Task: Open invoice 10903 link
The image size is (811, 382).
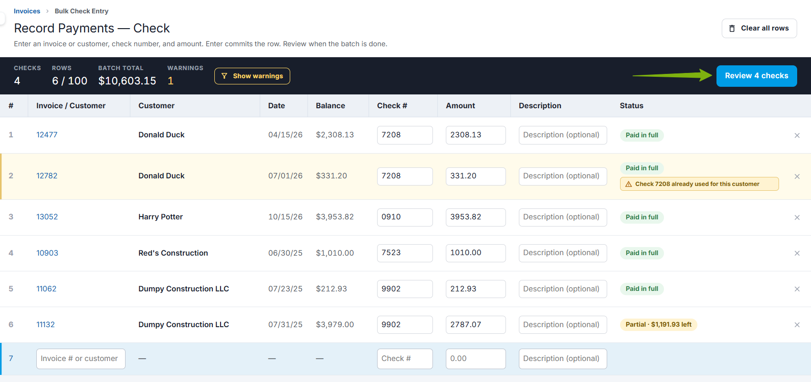Action: click(47, 253)
